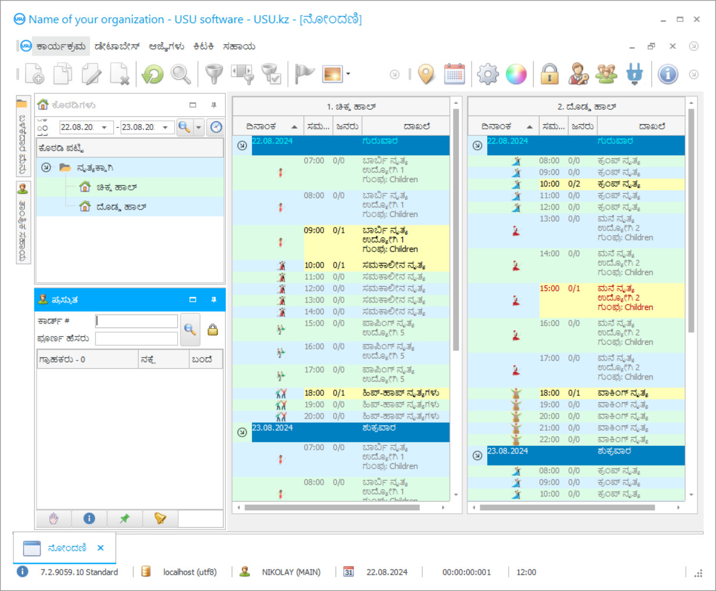Collapse 22.08.2024 group in small hall
This screenshot has height=591, width=716.
[x=242, y=145]
